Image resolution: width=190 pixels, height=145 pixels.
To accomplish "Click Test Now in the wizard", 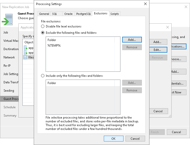I will [x=179, y=92].
